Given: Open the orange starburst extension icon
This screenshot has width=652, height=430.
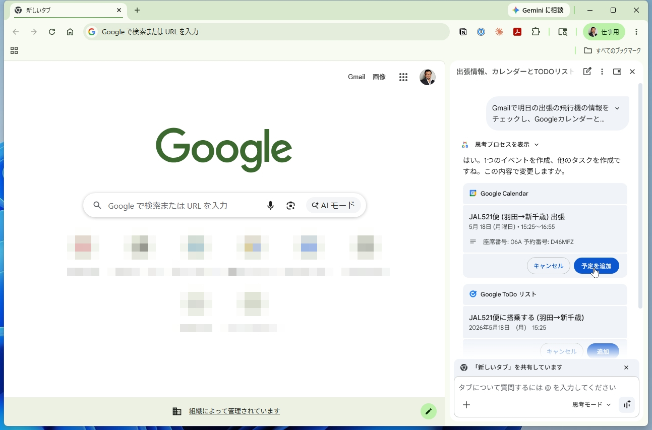Looking at the screenshot, I should click(x=499, y=32).
